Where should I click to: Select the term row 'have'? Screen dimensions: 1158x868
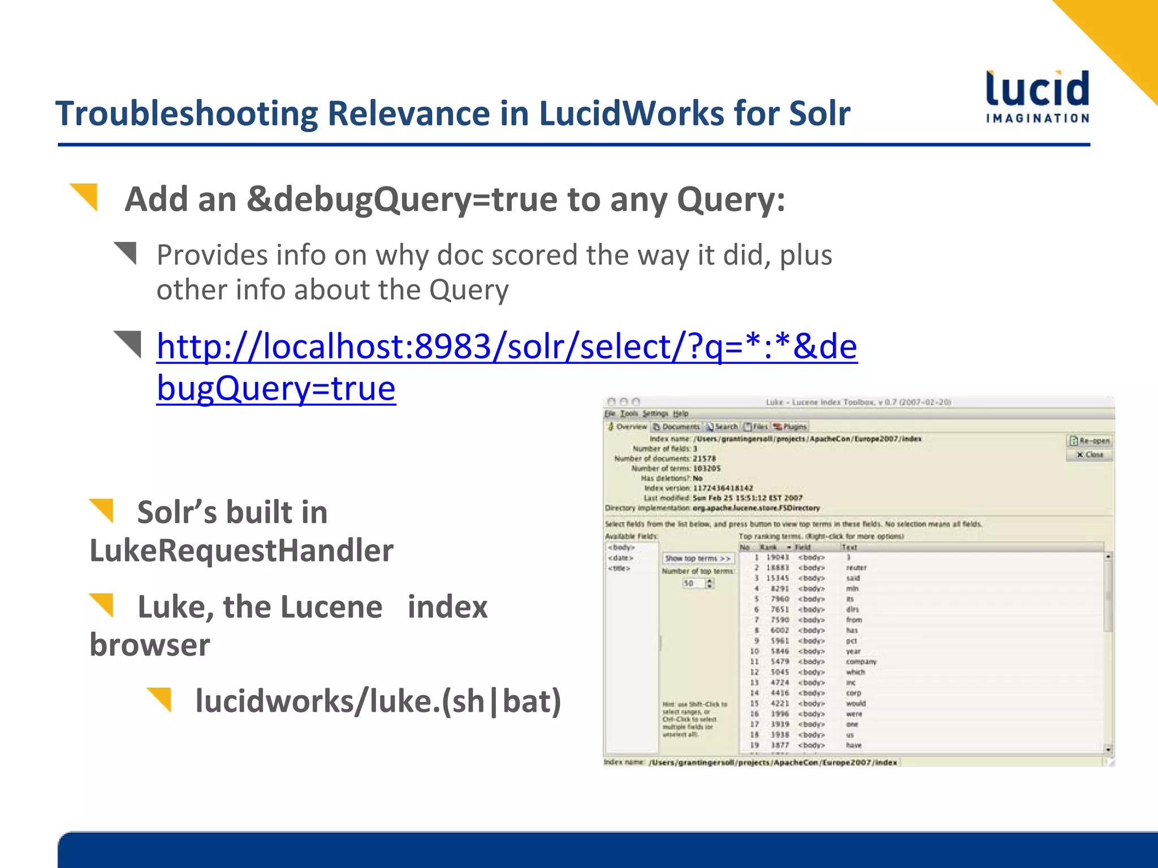[x=922, y=745]
